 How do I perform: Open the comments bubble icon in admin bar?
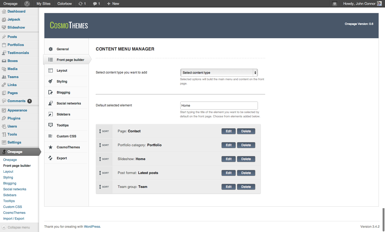pos(95,4)
